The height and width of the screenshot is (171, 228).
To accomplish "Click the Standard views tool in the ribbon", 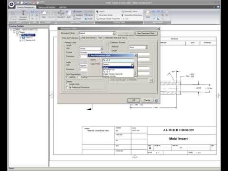I will 61,14.
